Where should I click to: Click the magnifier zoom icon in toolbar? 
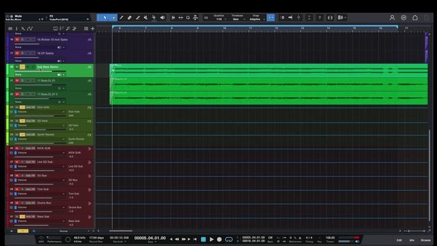pyautogui.click(x=188, y=18)
